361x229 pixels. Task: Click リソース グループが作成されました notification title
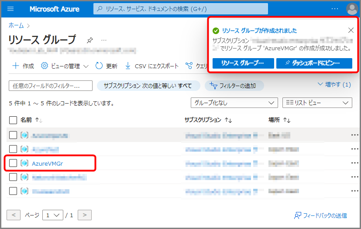click(259, 31)
